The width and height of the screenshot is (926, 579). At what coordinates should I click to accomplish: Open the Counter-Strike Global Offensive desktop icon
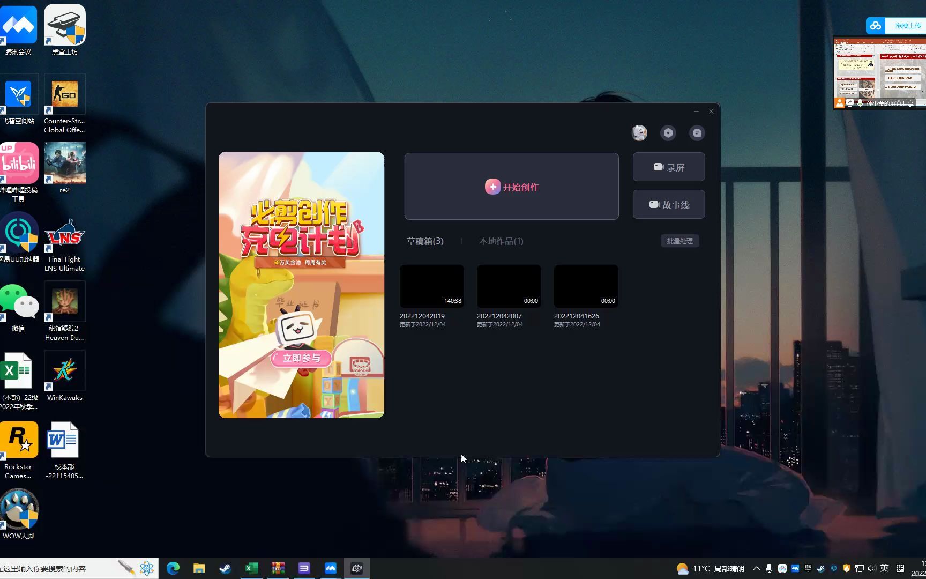(x=65, y=104)
